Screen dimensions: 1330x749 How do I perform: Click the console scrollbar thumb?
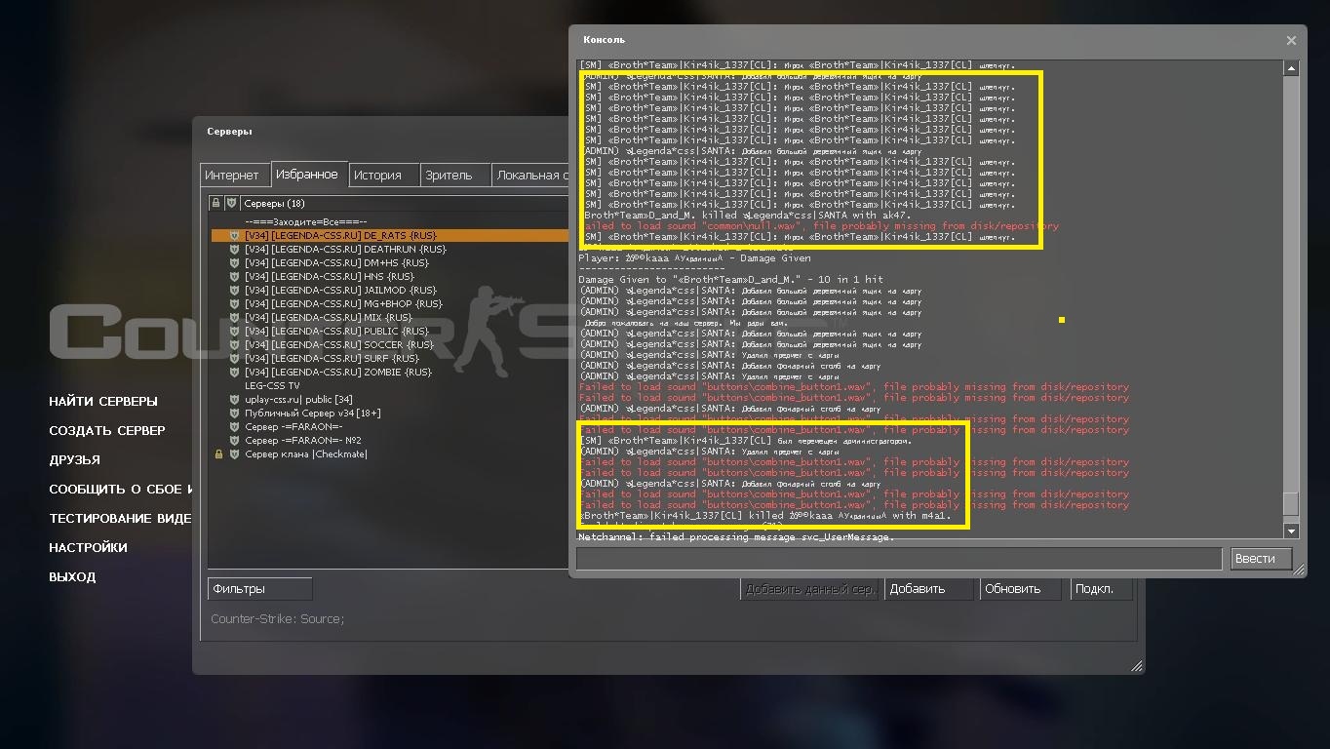pos(1291,503)
